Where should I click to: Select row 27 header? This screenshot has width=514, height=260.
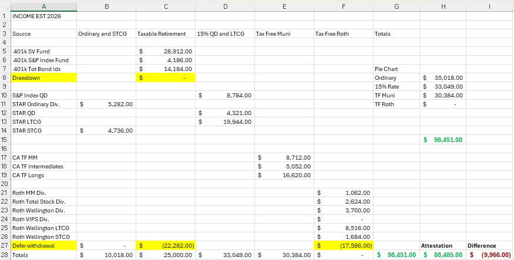[5, 245]
